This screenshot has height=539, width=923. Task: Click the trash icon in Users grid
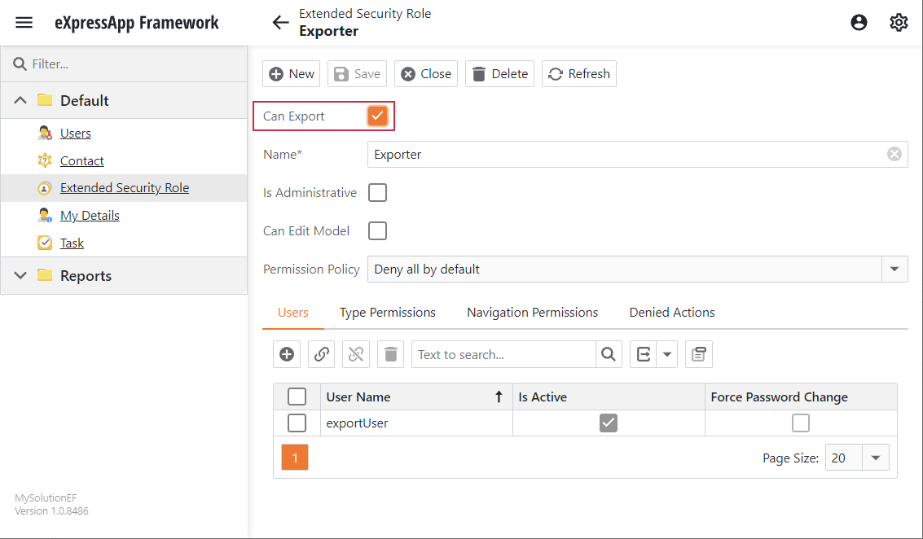click(x=390, y=354)
